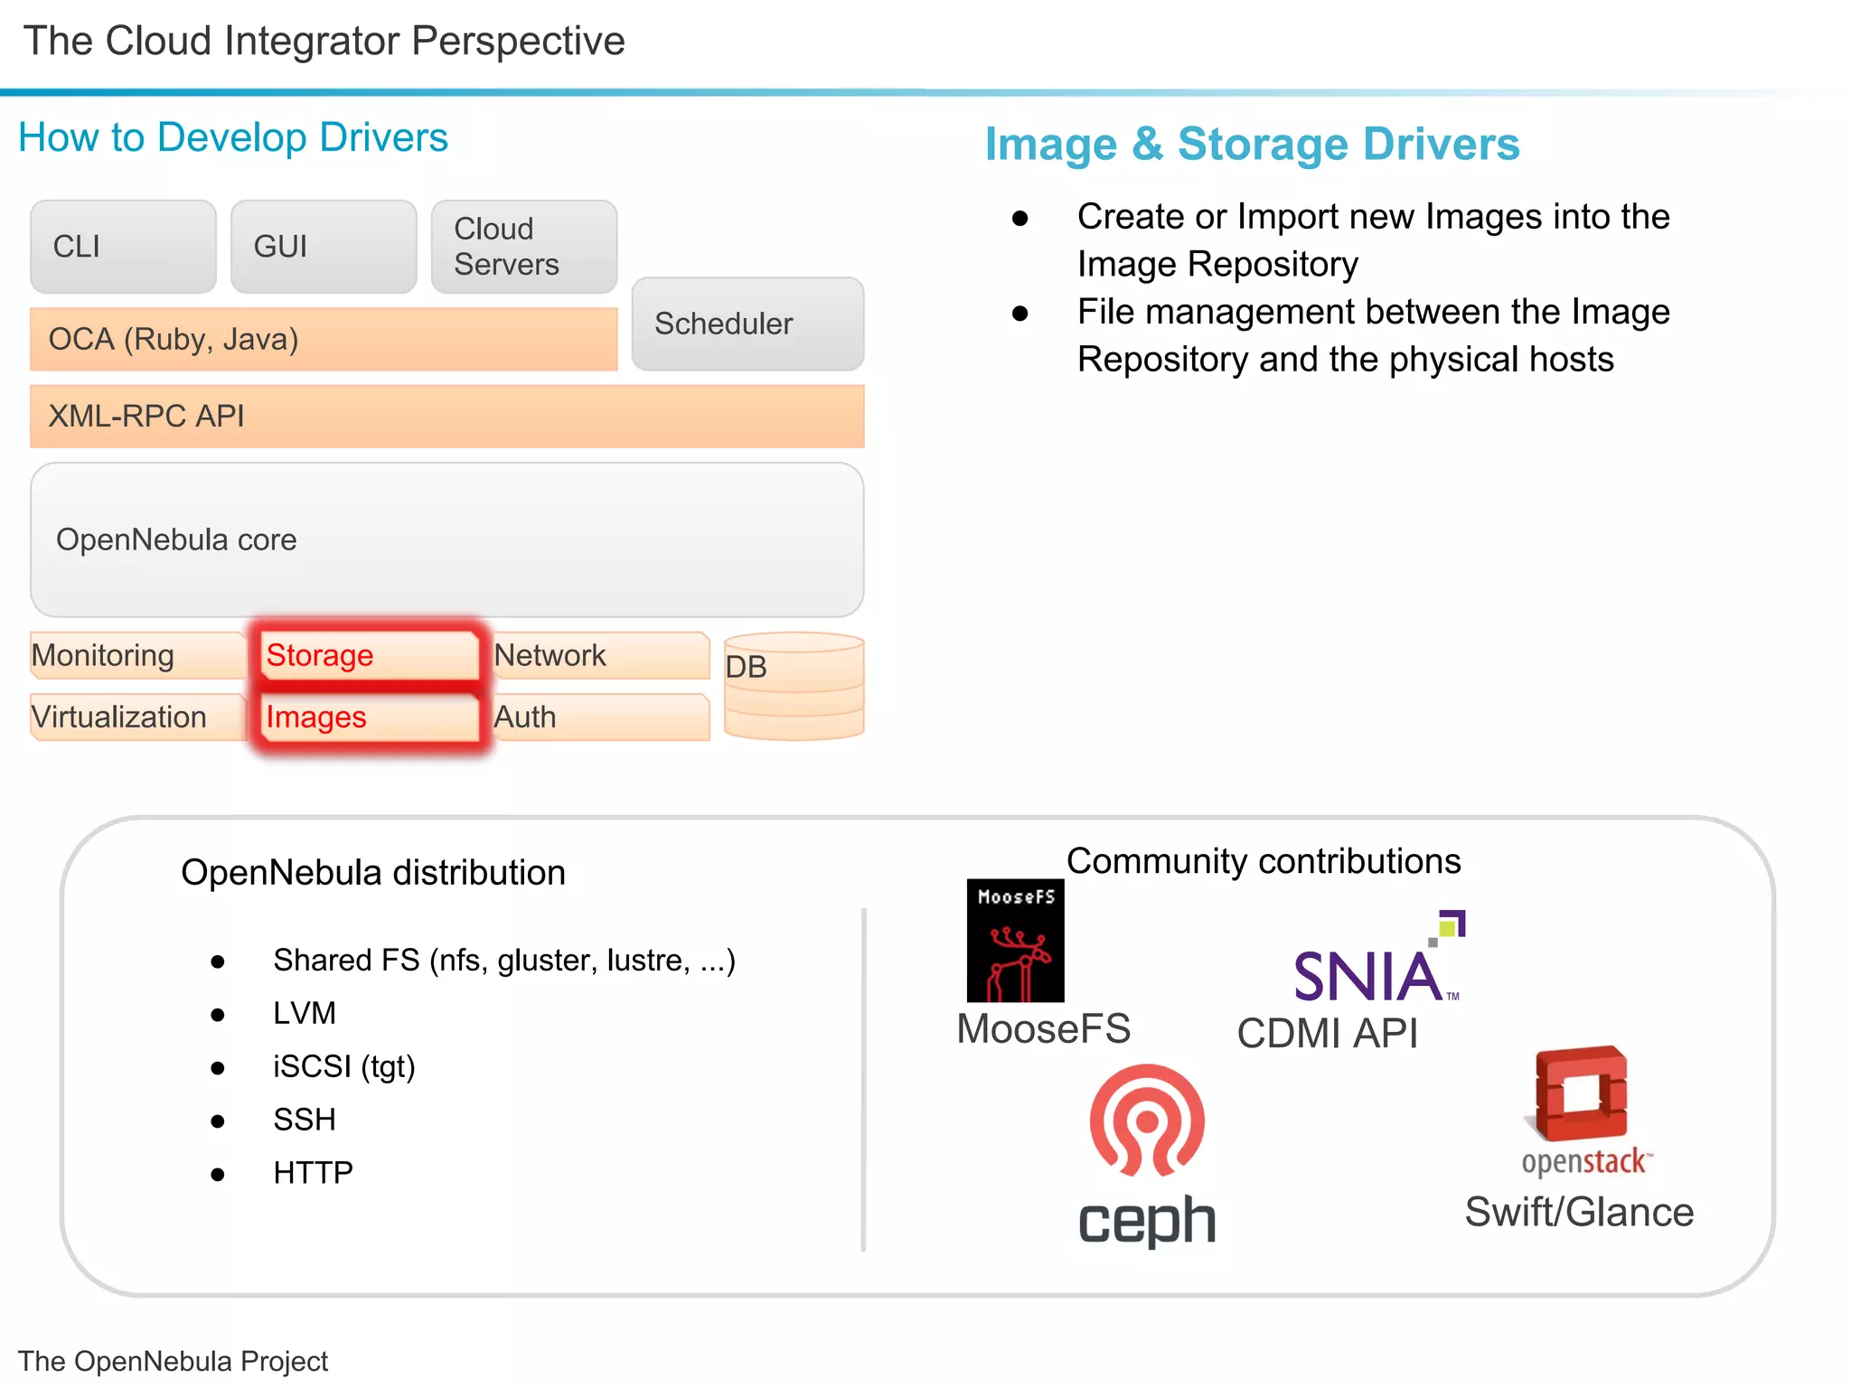Click the 'Swift/Glance' caption text

[x=1579, y=1212]
